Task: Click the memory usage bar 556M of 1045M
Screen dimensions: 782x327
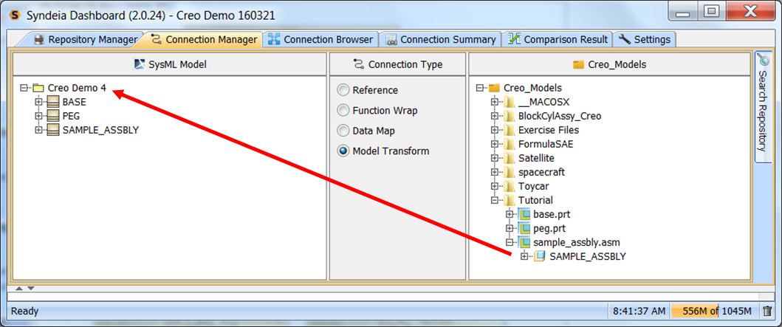Action: tap(714, 311)
